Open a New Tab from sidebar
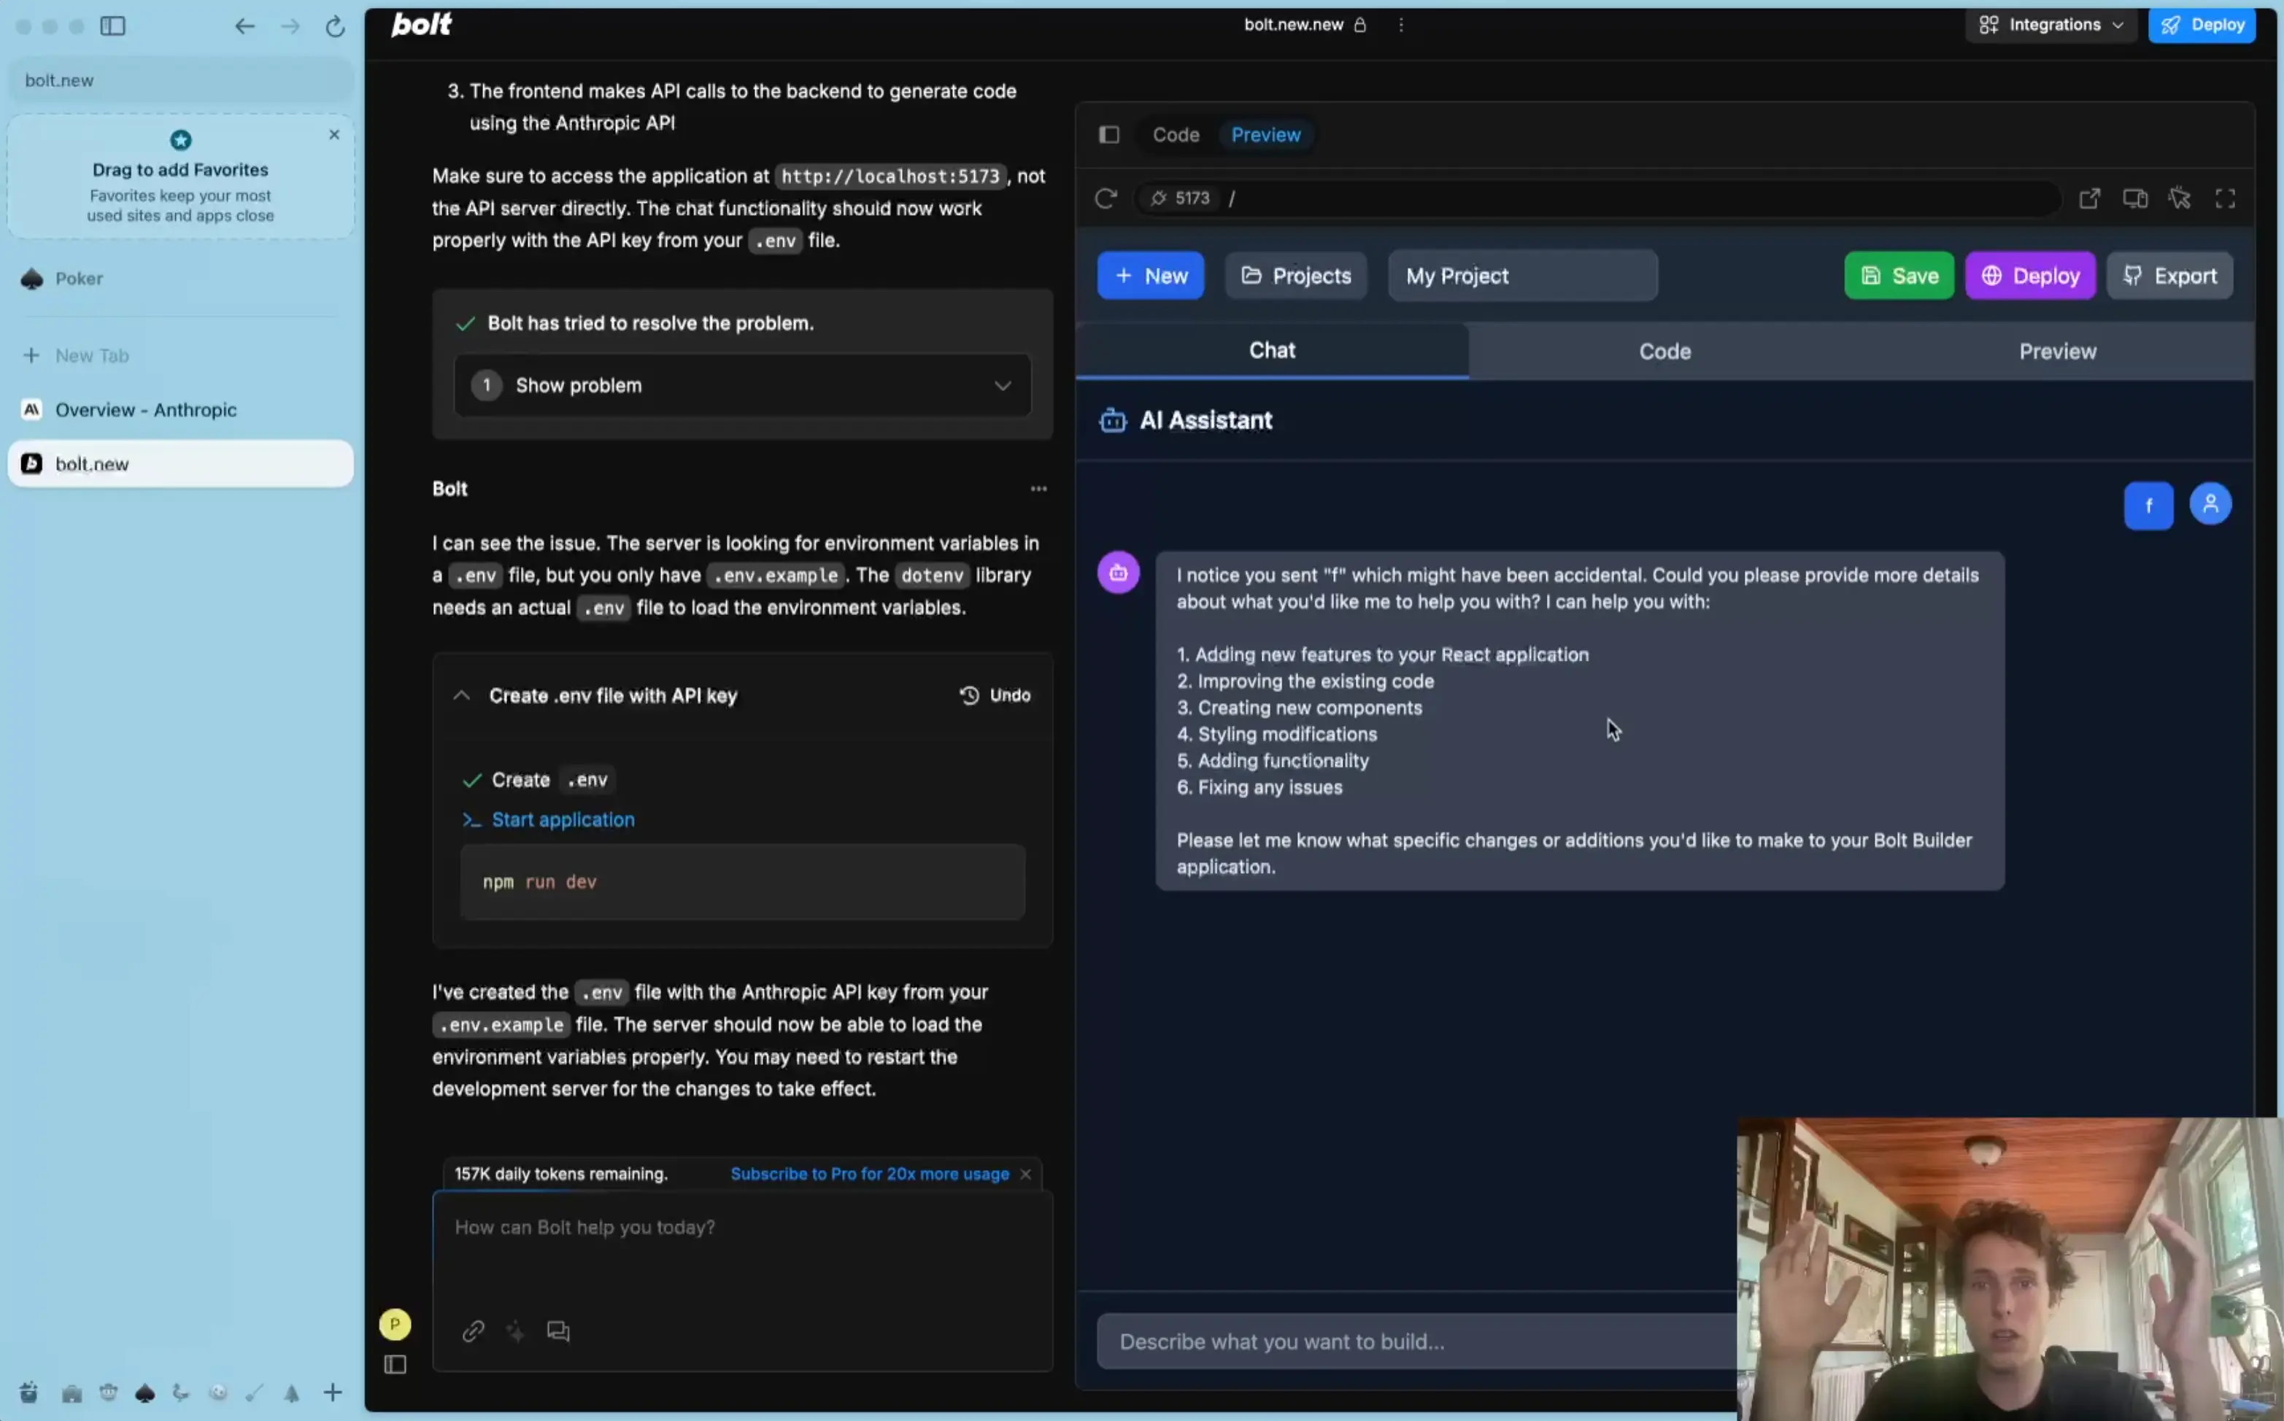This screenshot has width=2284, height=1421. click(180, 356)
